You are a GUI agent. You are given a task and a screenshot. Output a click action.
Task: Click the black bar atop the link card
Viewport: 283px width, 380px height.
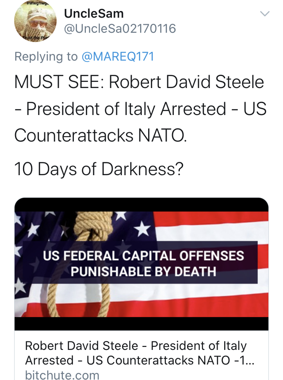[x=141, y=205]
